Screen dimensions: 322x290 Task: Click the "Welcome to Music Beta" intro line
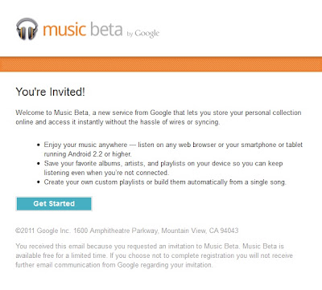(159, 112)
